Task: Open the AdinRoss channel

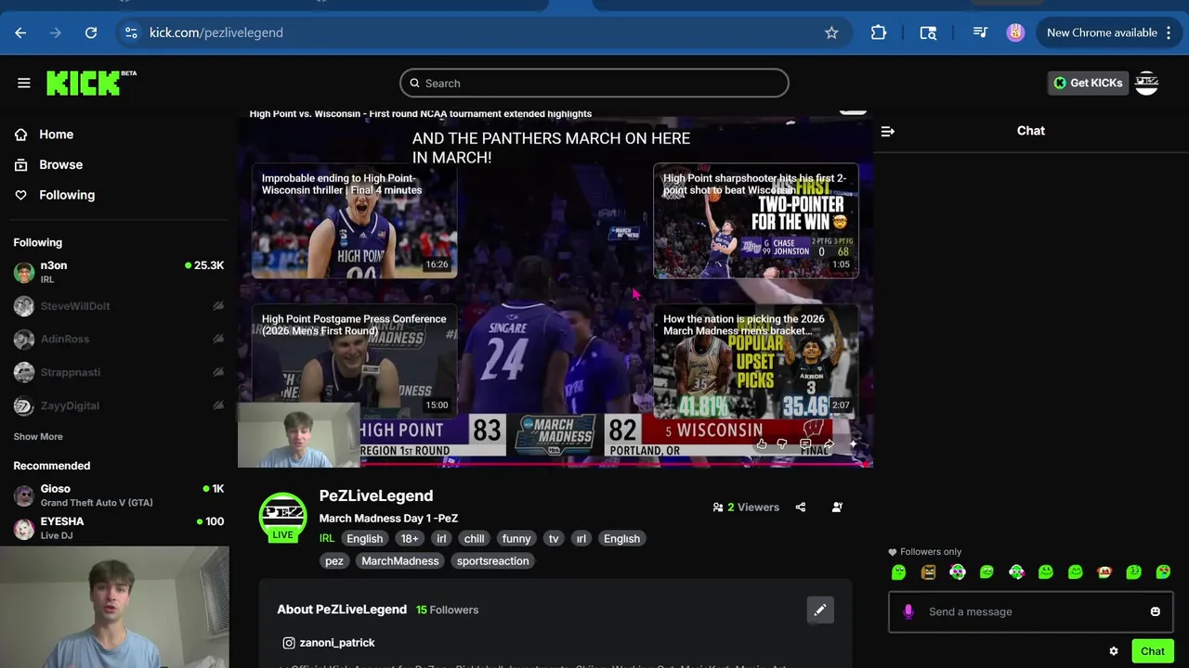Action: tap(119, 339)
